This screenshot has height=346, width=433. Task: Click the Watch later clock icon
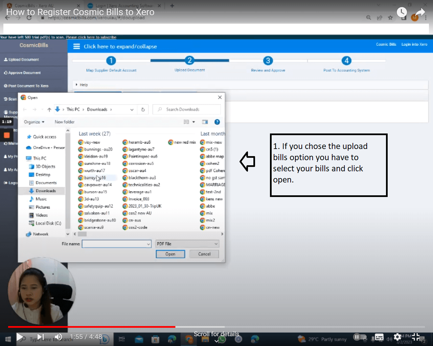(402, 12)
